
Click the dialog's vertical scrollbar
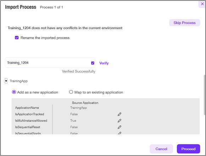pyautogui.click(x=205, y=95)
